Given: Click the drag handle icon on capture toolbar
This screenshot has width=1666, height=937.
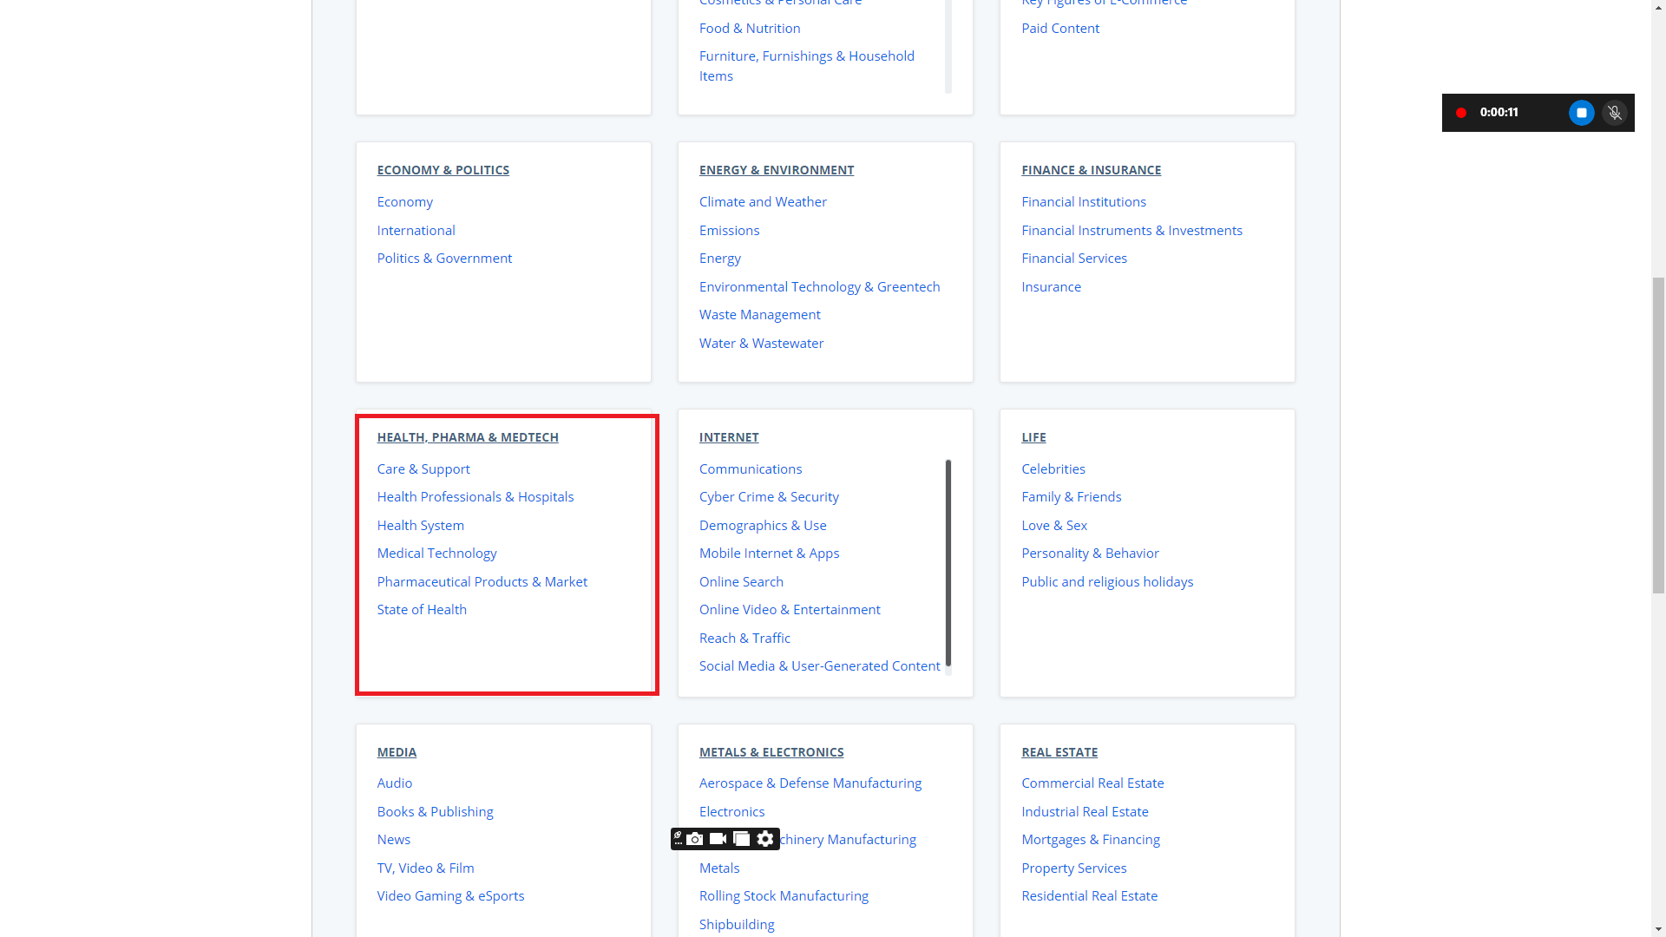Looking at the screenshot, I should [x=678, y=839].
